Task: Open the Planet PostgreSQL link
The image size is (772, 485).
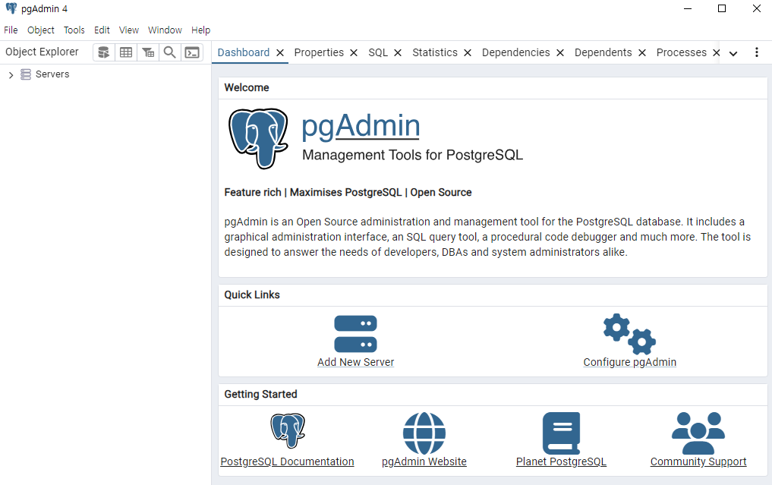Action: pos(561,461)
